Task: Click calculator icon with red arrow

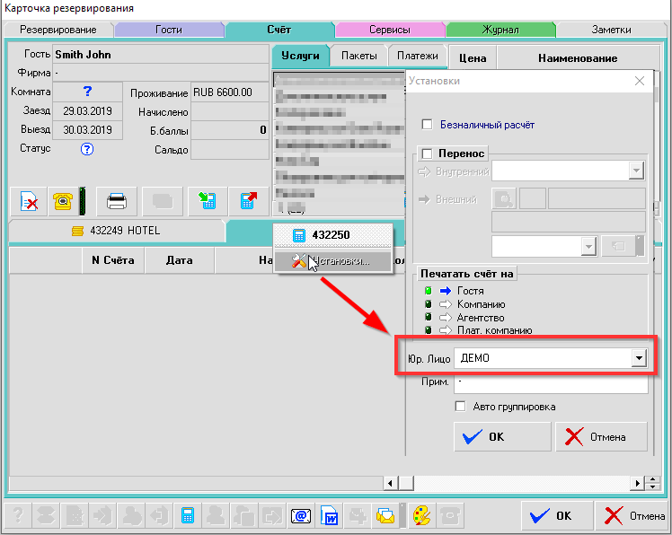Action: (x=248, y=200)
